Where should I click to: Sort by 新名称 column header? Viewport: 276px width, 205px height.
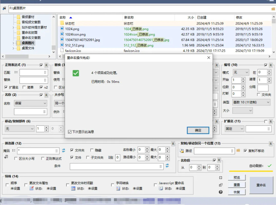[129, 17]
